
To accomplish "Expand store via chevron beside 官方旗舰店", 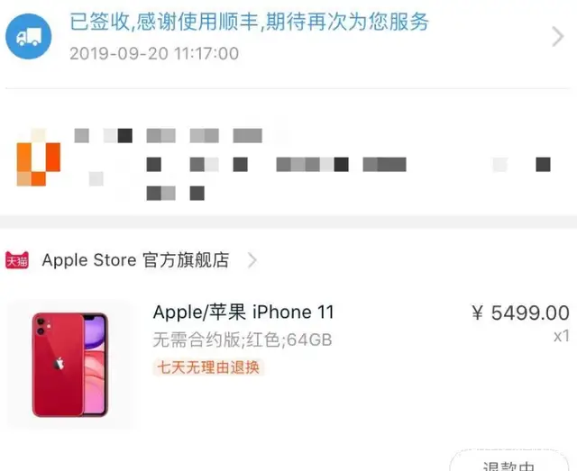I will tap(252, 260).
